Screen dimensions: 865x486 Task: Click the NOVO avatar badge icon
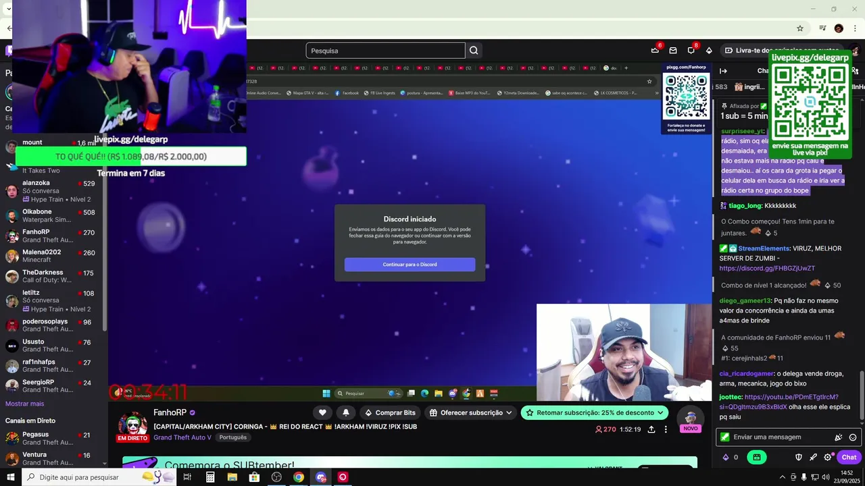pyautogui.click(x=691, y=419)
